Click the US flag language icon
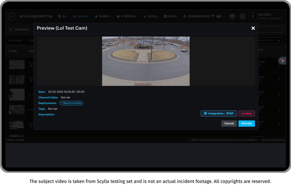This screenshot has height=186, width=291. pos(219,16)
